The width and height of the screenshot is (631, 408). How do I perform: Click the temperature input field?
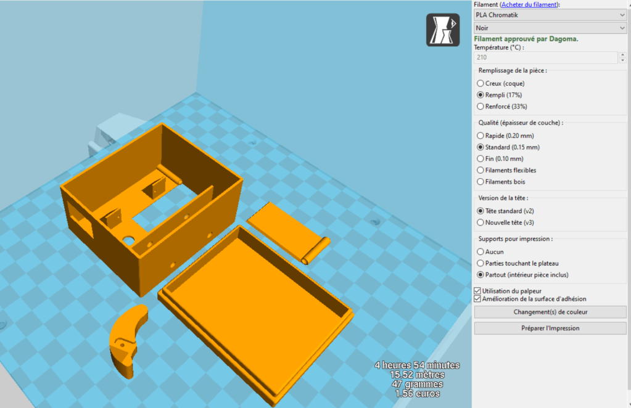(x=545, y=57)
